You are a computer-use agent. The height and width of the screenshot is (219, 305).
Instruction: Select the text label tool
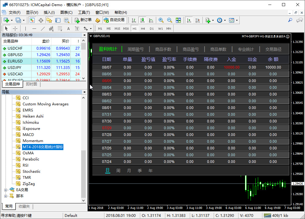[77, 29]
